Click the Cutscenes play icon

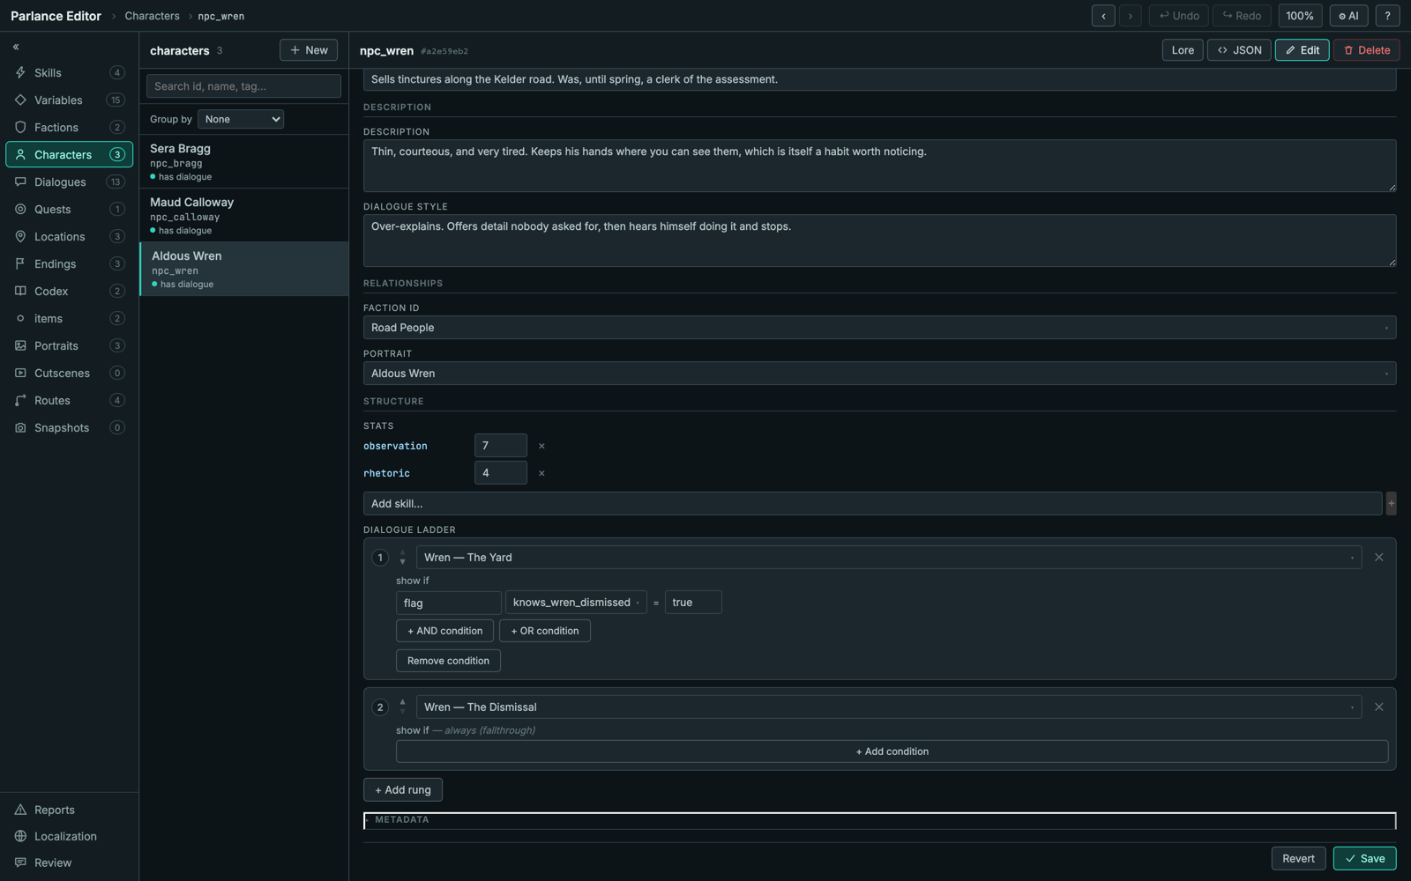(x=20, y=374)
